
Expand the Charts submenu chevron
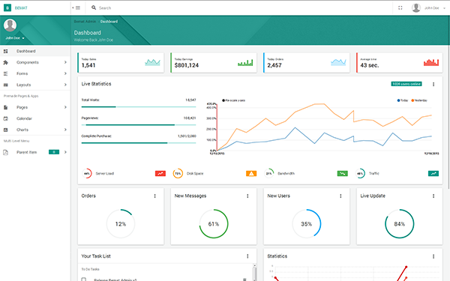(65, 130)
